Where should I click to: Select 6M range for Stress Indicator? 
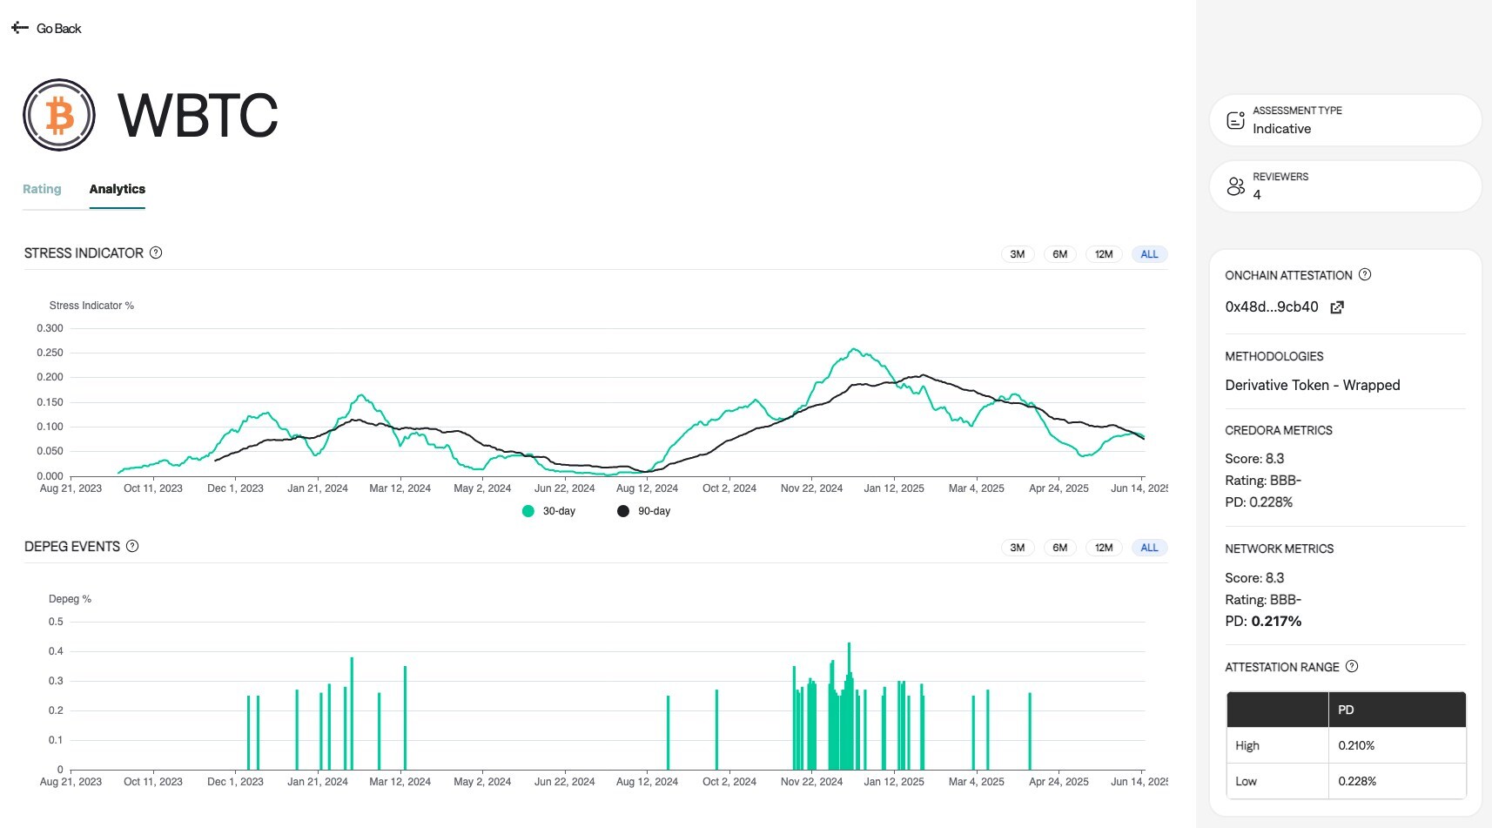[1059, 254]
